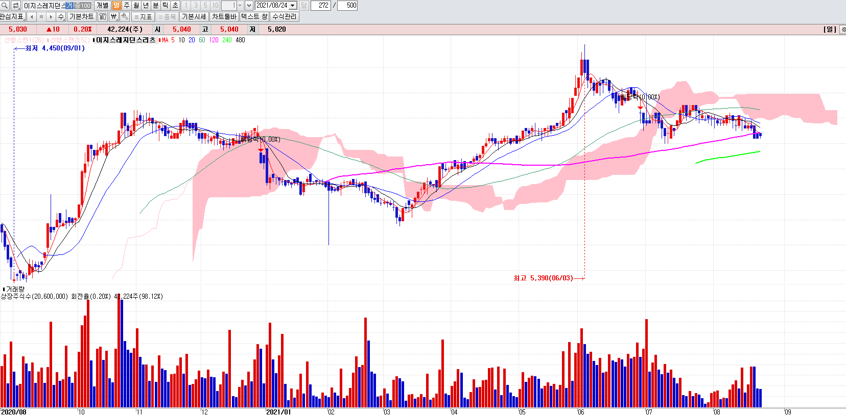Click the stop square button

[41, 16]
